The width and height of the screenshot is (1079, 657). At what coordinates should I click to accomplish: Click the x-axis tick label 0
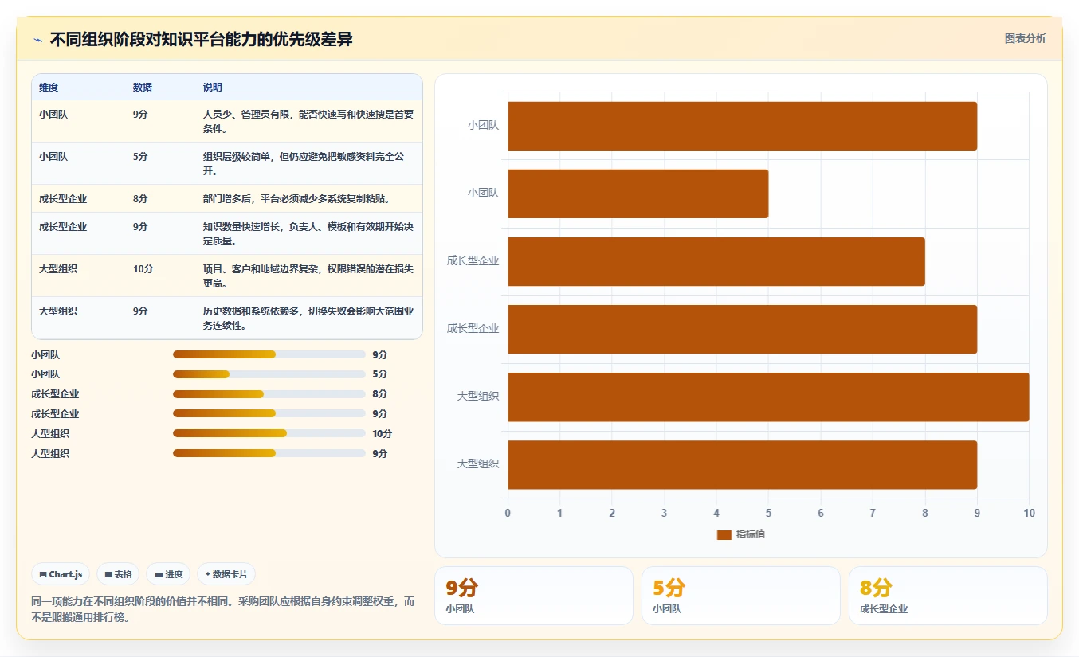[x=508, y=513]
